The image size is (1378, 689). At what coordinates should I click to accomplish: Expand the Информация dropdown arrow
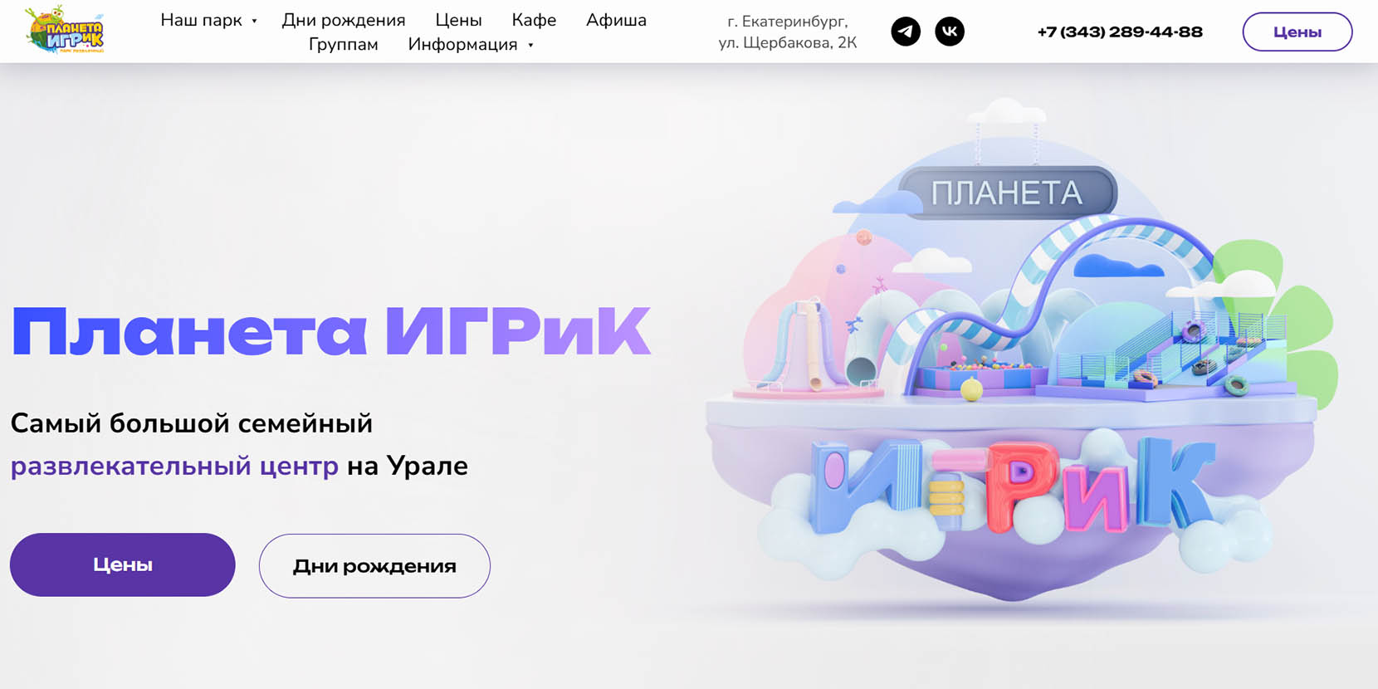click(x=530, y=46)
